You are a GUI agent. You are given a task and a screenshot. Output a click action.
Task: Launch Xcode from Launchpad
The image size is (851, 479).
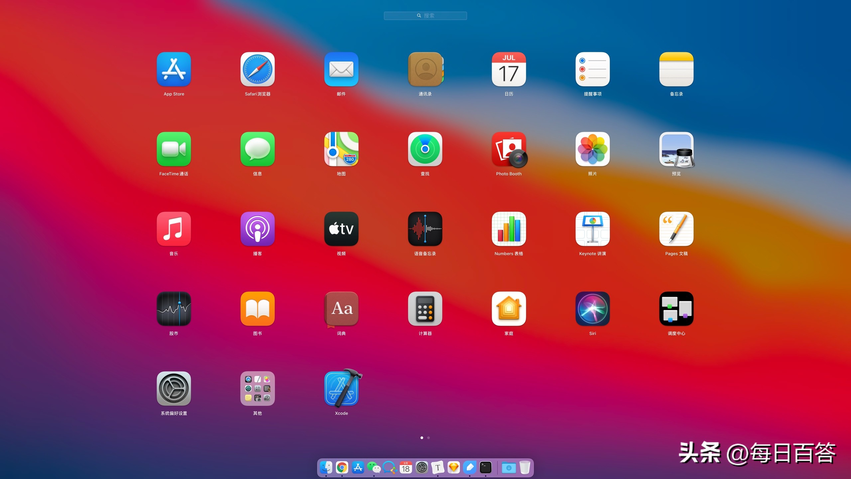[x=341, y=389]
